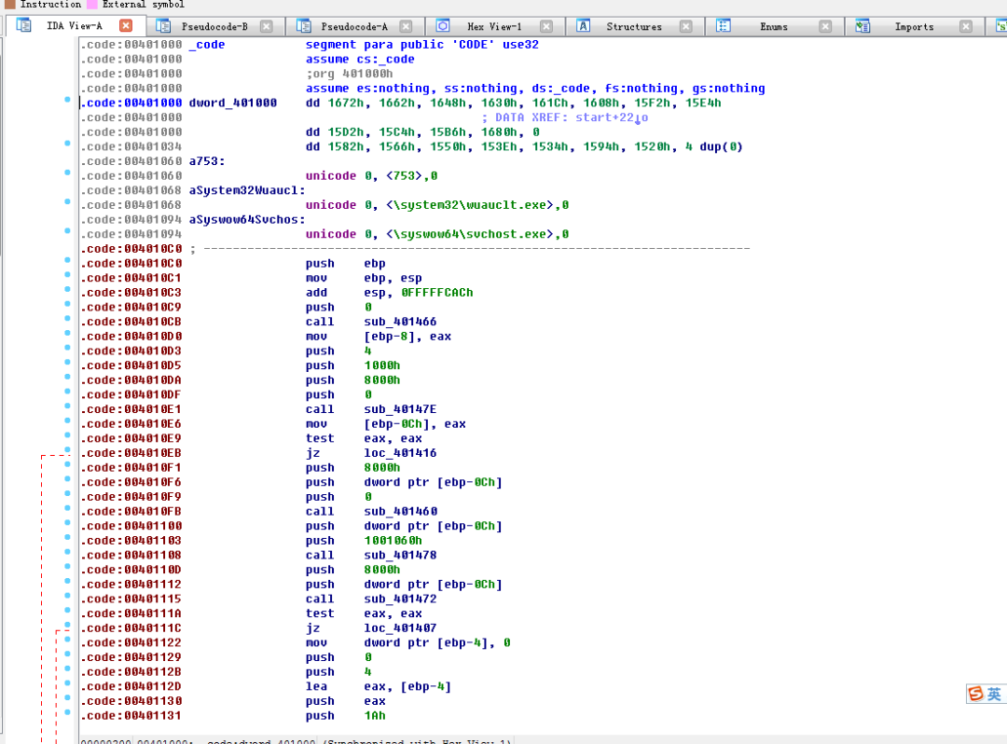The image size is (1007, 744).
Task: Click the Imports tab icon
Action: click(862, 26)
